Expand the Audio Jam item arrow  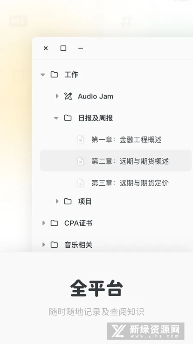coord(57,96)
